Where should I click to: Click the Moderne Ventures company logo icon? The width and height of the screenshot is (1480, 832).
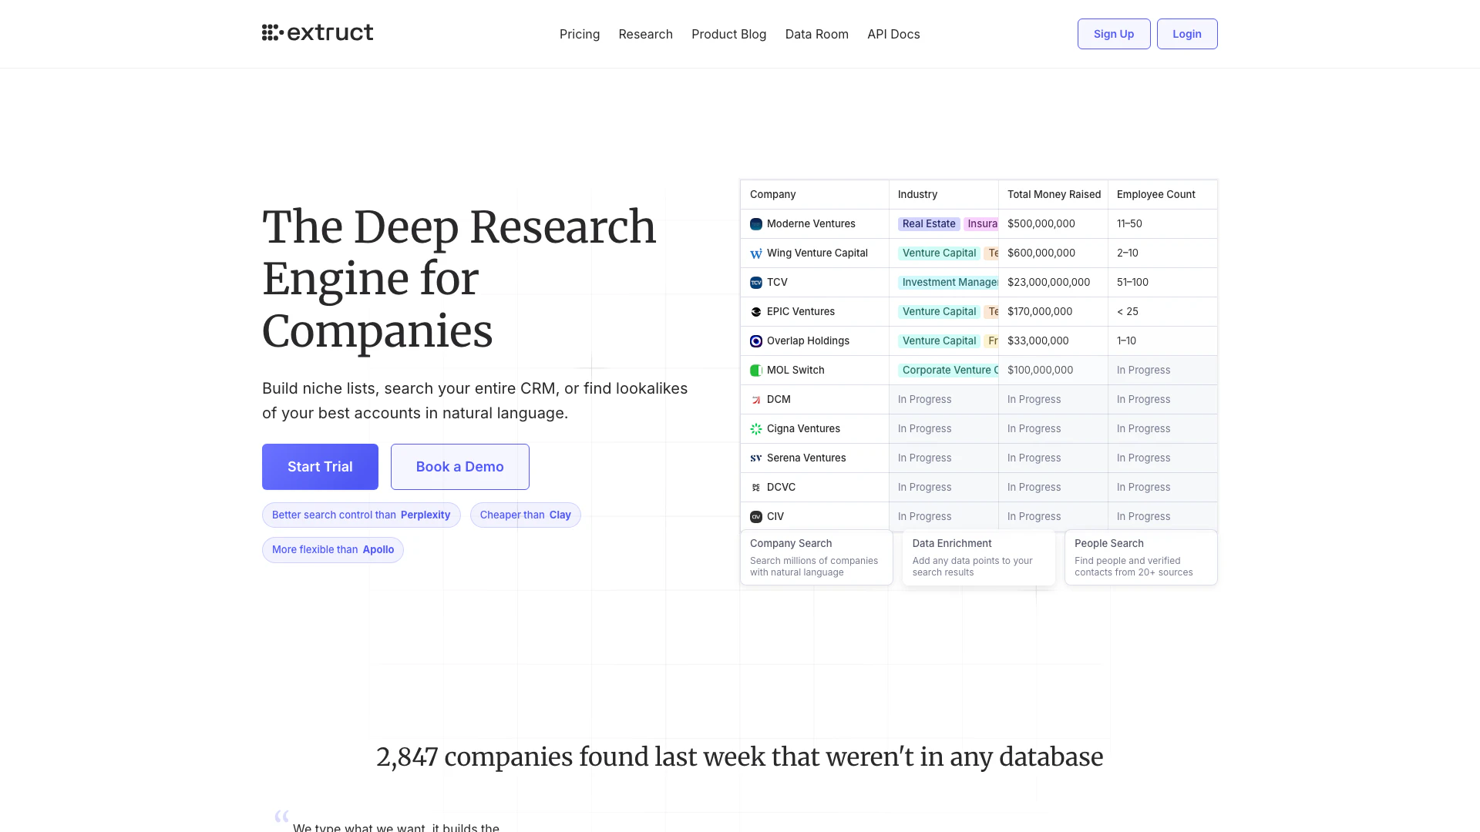(x=756, y=224)
